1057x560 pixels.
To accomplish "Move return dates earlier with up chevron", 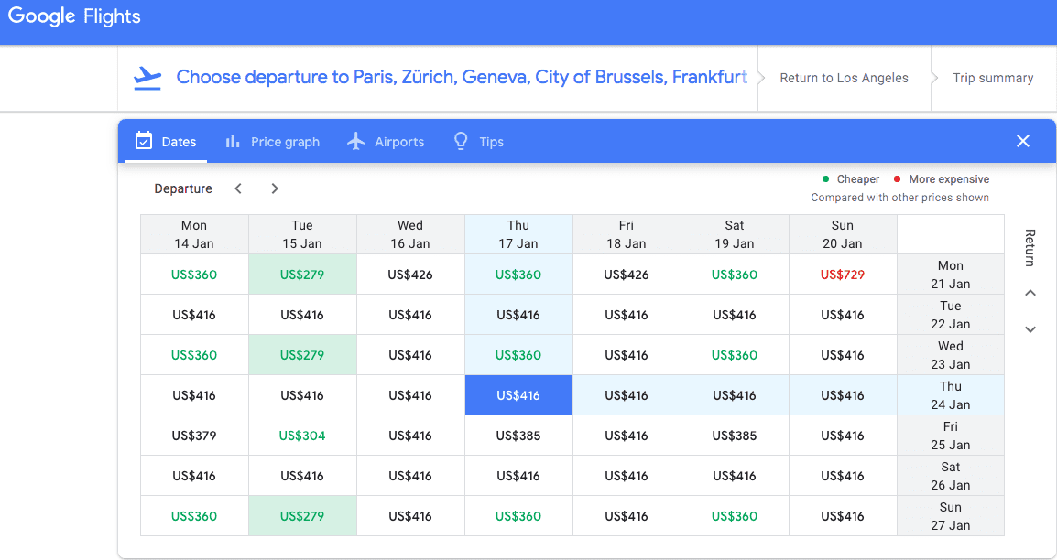I will tap(1030, 293).
